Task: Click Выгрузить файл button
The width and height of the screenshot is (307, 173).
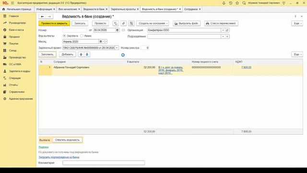Action: (x=187, y=24)
